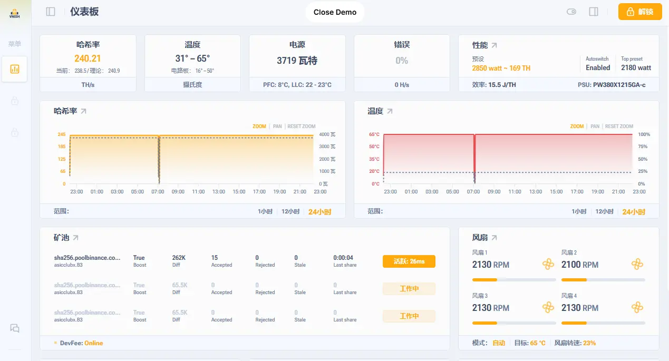Click the 解锁 unlock button

(x=640, y=12)
